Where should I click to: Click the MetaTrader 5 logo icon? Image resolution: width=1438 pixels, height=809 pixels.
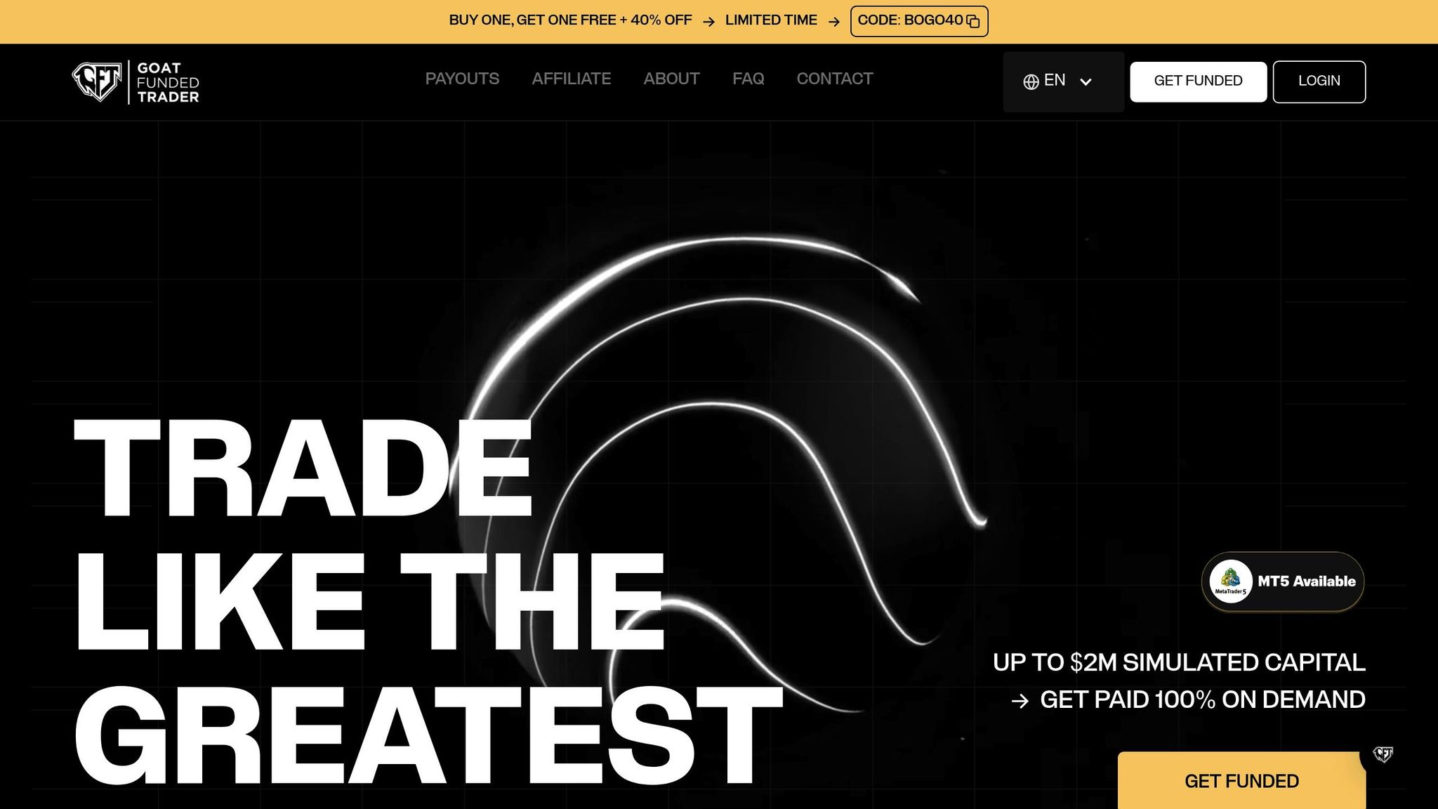(x=1230, y=581)
